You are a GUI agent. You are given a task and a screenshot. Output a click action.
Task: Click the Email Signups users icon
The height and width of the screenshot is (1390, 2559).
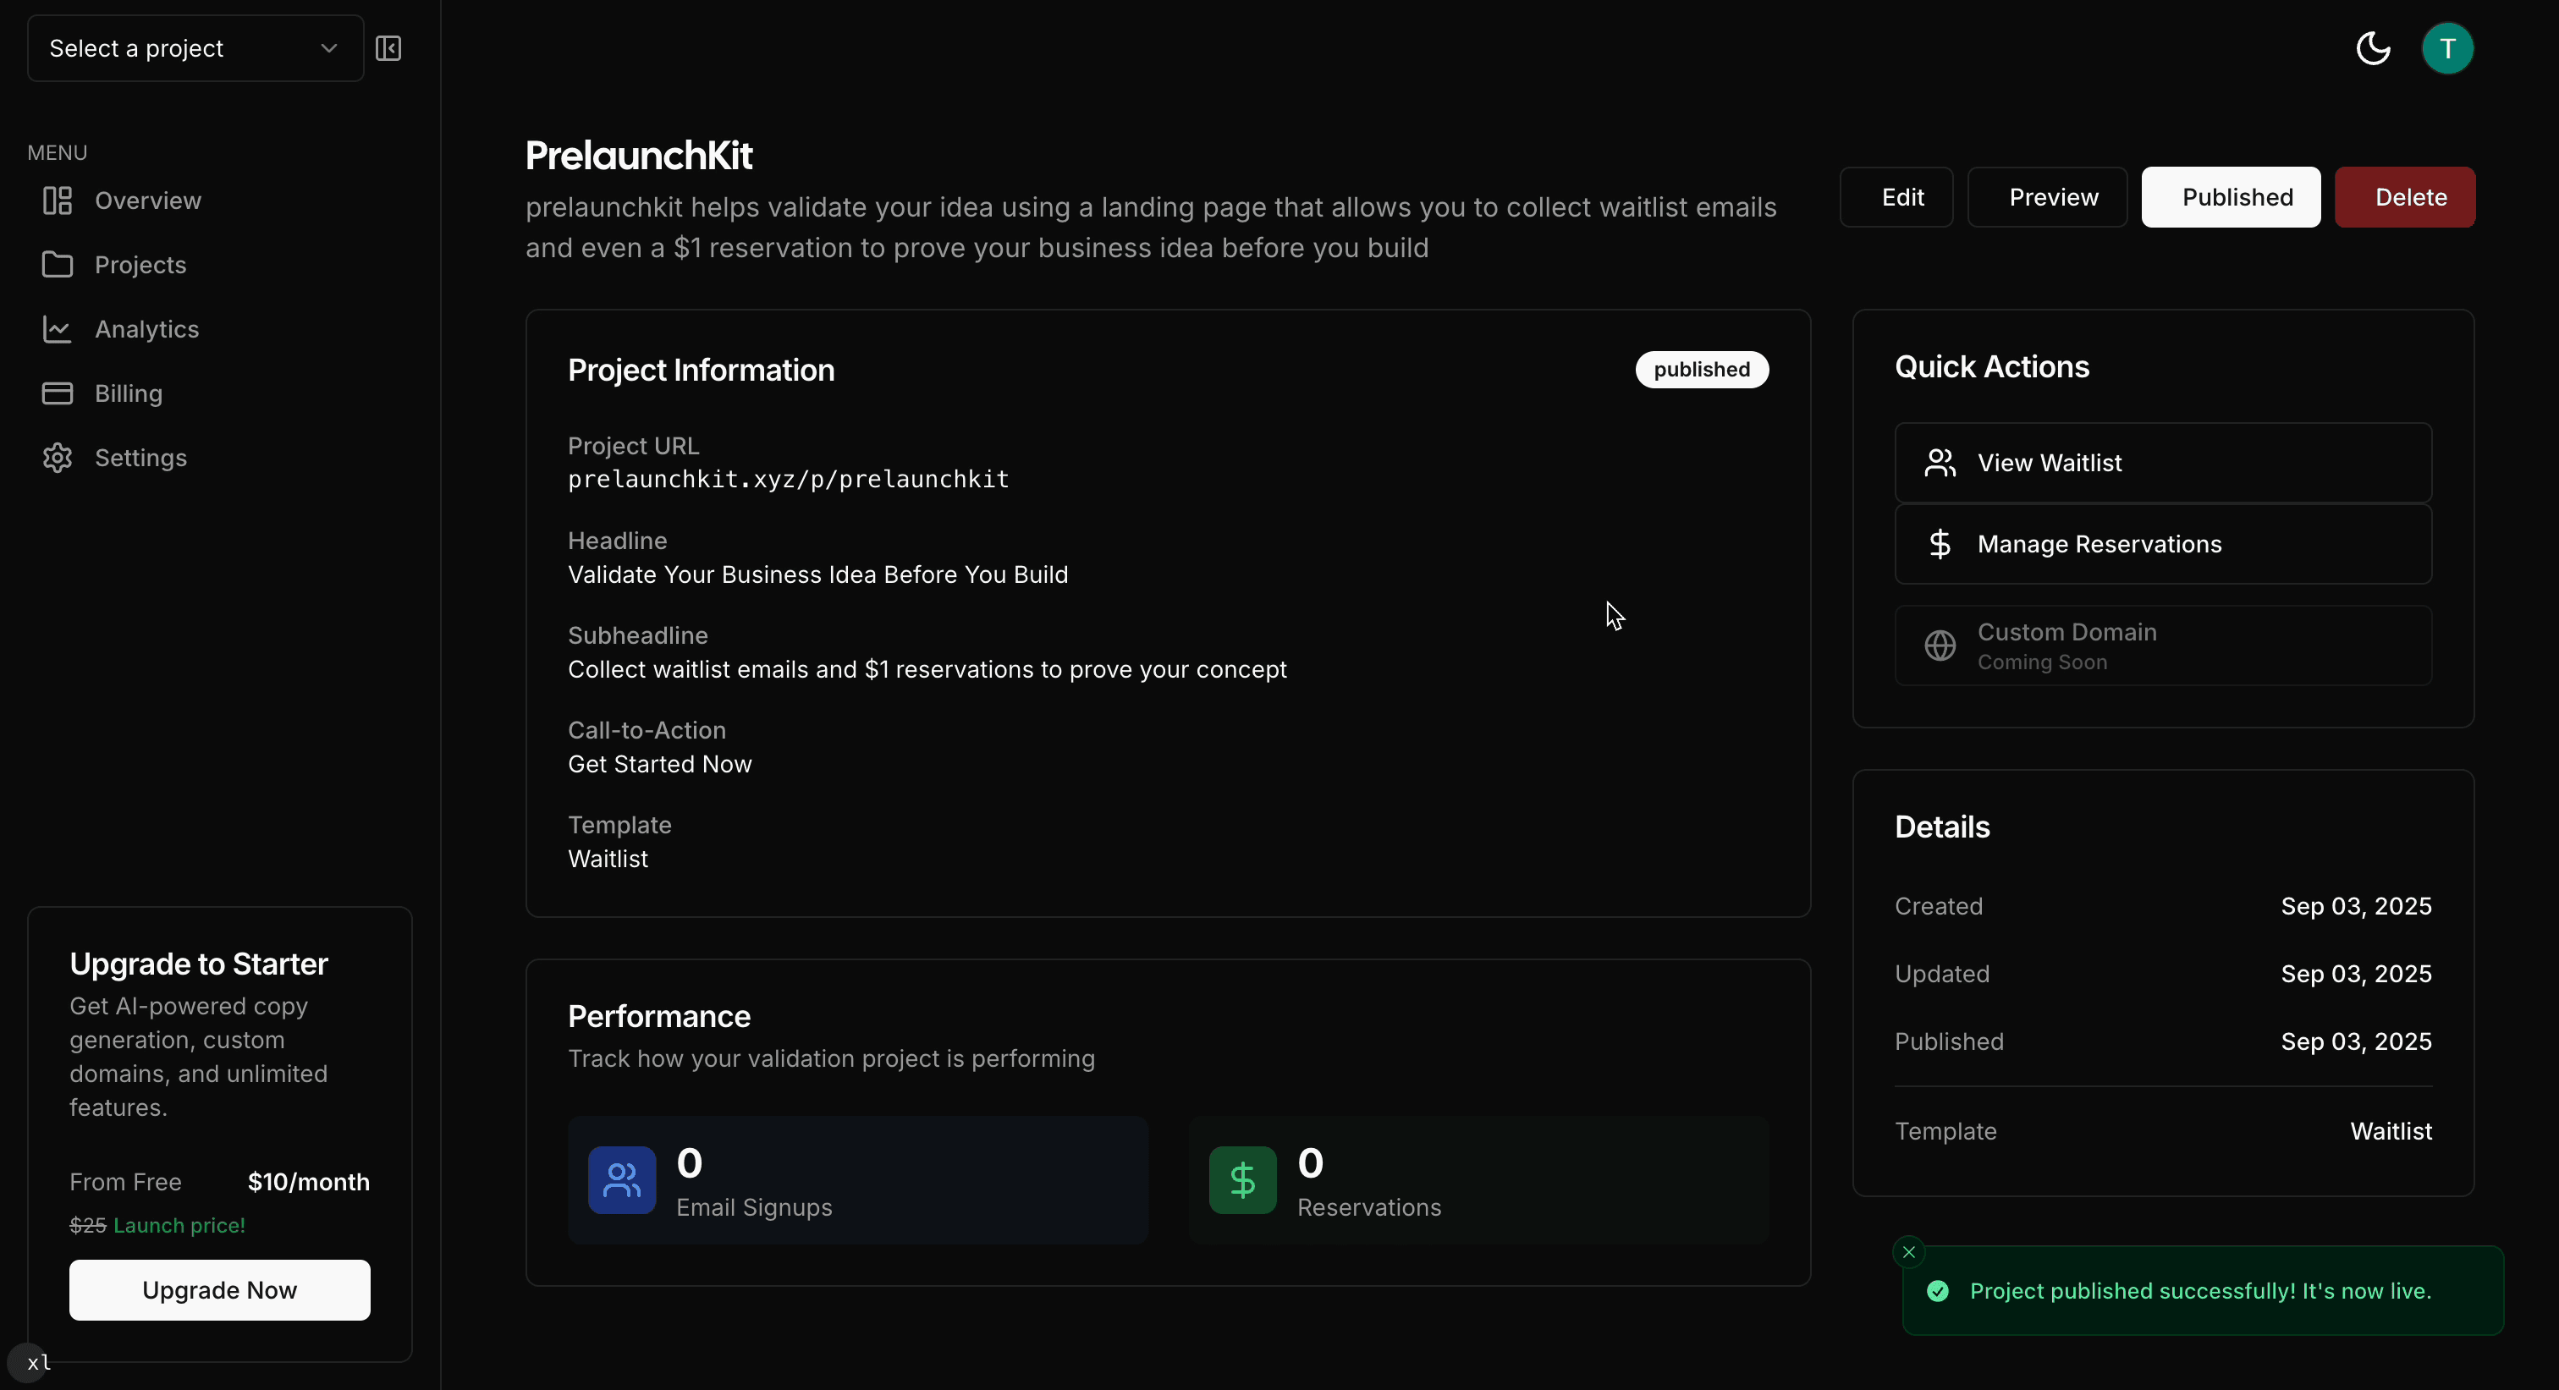(x=621, y=1180)
